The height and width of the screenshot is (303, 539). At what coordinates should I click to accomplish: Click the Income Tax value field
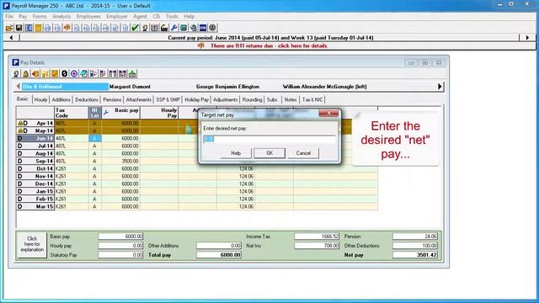(x=317, y=237)
